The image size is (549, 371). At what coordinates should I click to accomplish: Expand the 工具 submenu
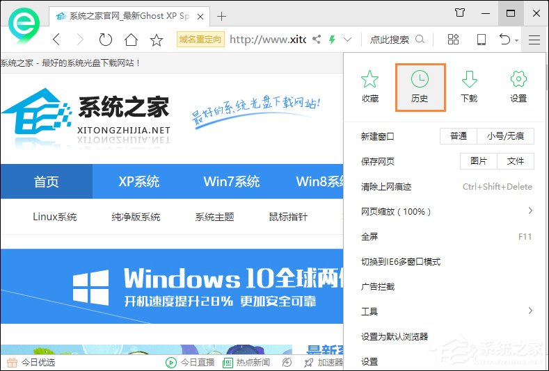click(x=530, y=311)
